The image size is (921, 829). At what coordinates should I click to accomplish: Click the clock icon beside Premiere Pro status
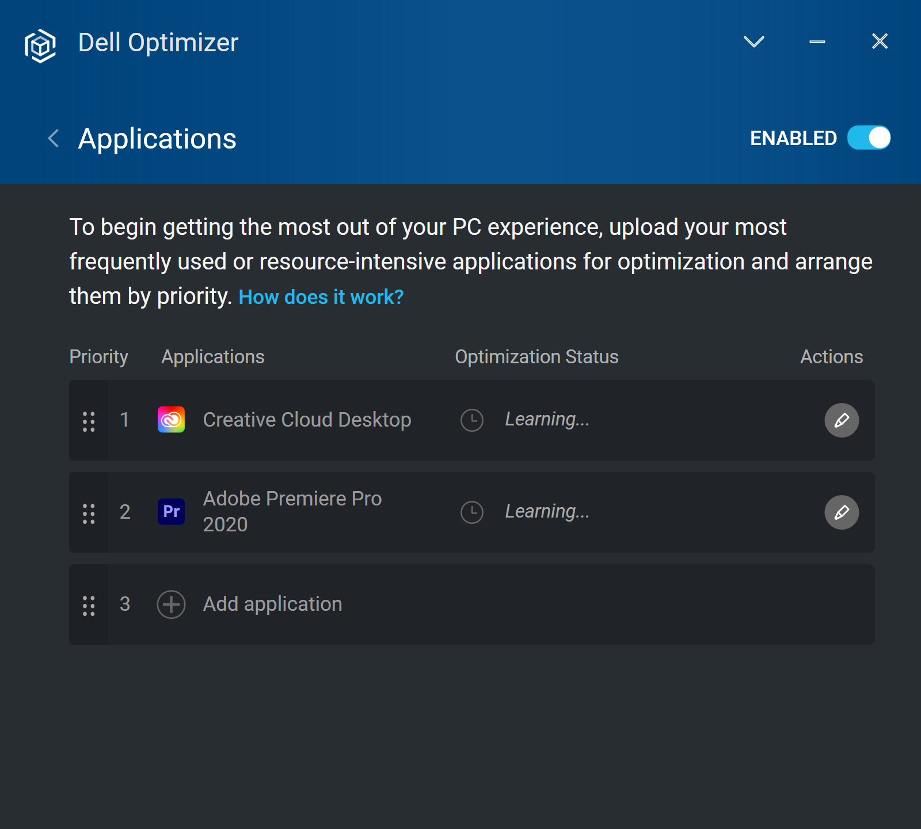pos(472,512)
